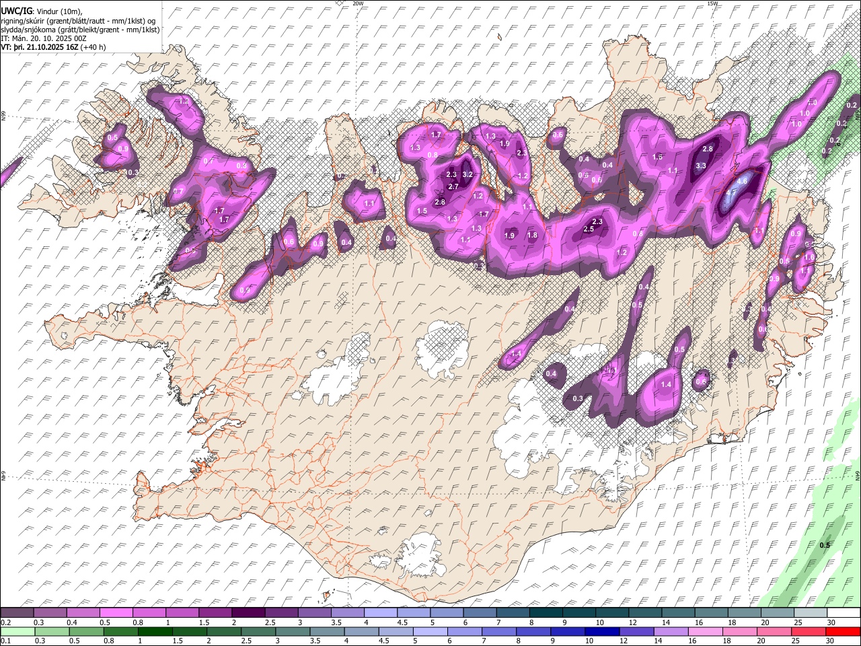Select the 25 swatch in the rain legend
This screenshot has height=646, width=861.
coord(809,631)
